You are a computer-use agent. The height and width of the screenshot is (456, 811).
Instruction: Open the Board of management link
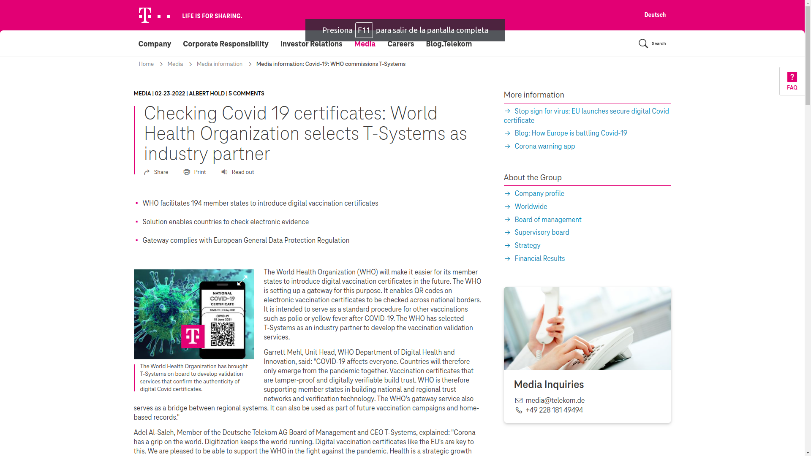click(x=548, y=220)
